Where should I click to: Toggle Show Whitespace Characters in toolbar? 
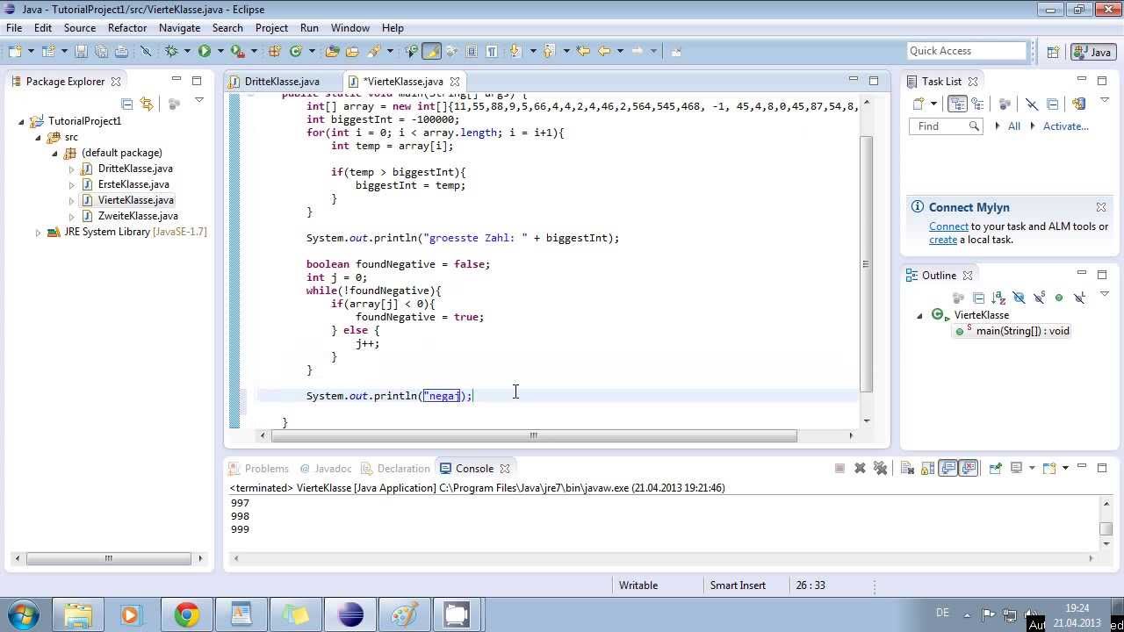pyautogui.click(x=492, y=51)
